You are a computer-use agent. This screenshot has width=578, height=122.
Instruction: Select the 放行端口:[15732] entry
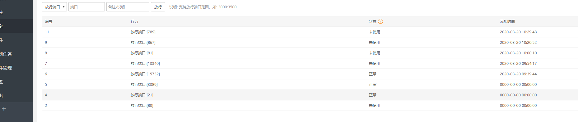click(x=310, y=74)
